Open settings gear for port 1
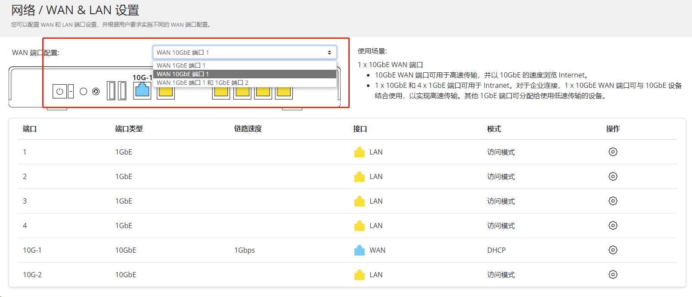692x297 pixels. click(613, 152)
